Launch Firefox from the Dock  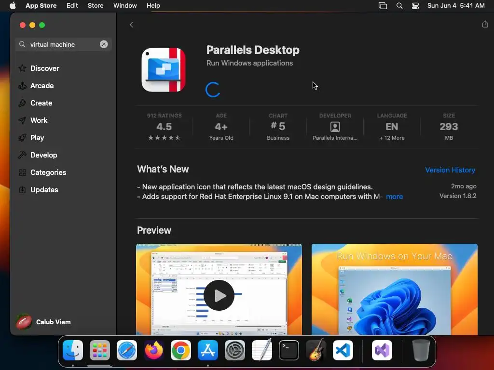(154, 350)
